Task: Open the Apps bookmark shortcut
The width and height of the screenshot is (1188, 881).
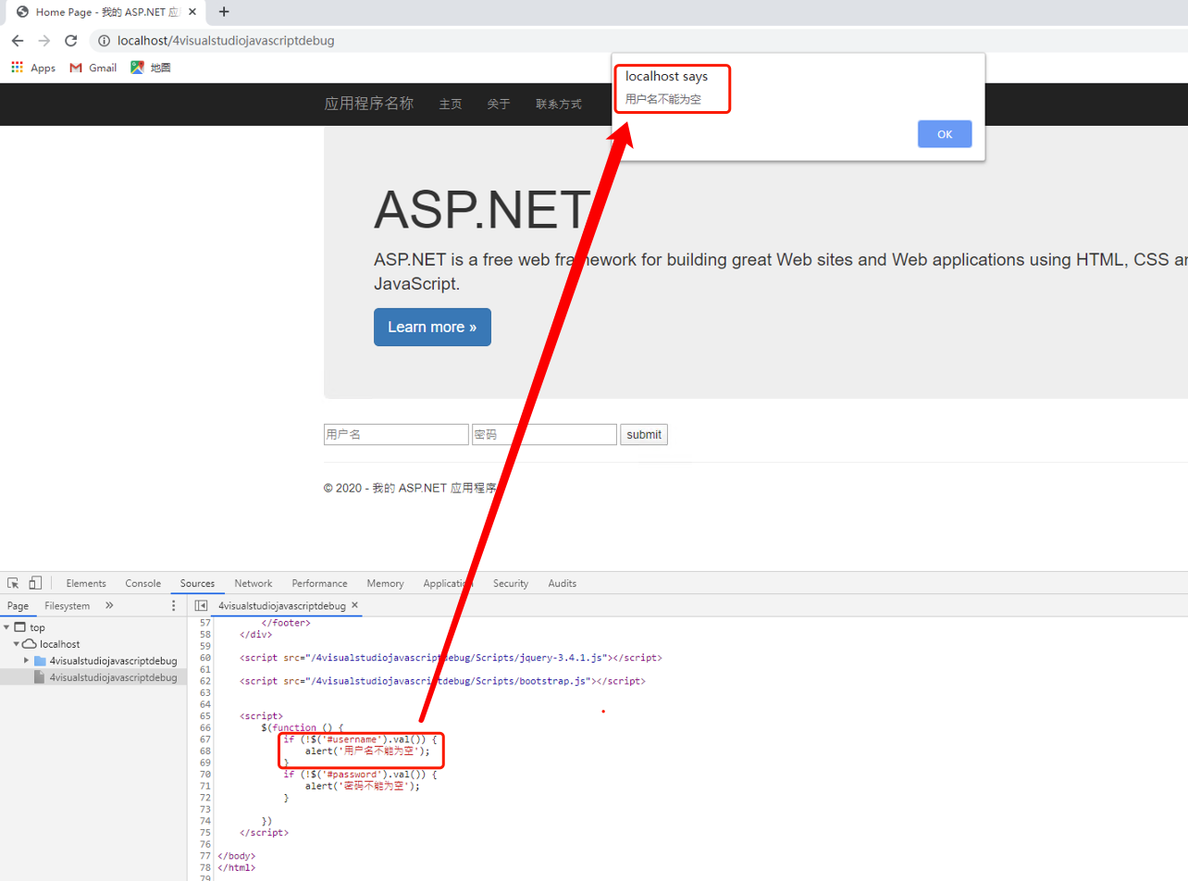Action: pos(33,68)
